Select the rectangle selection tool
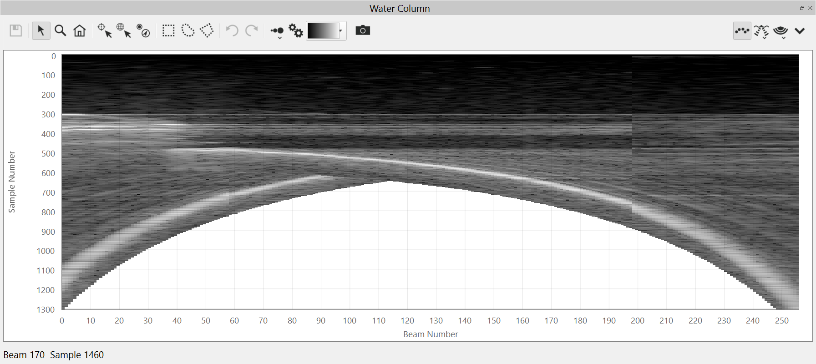Screen dimensions: 816x364 [168, 30]
